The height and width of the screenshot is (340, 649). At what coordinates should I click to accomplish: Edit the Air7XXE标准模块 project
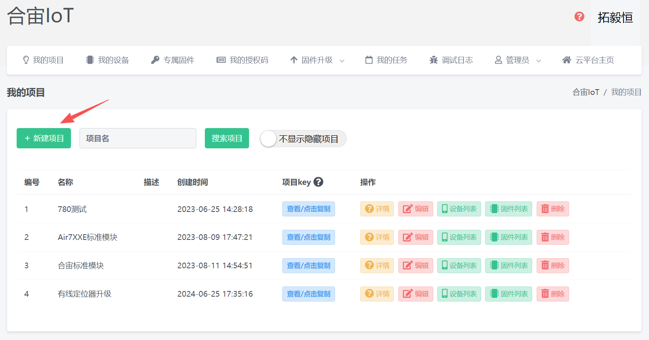(415, 237)
